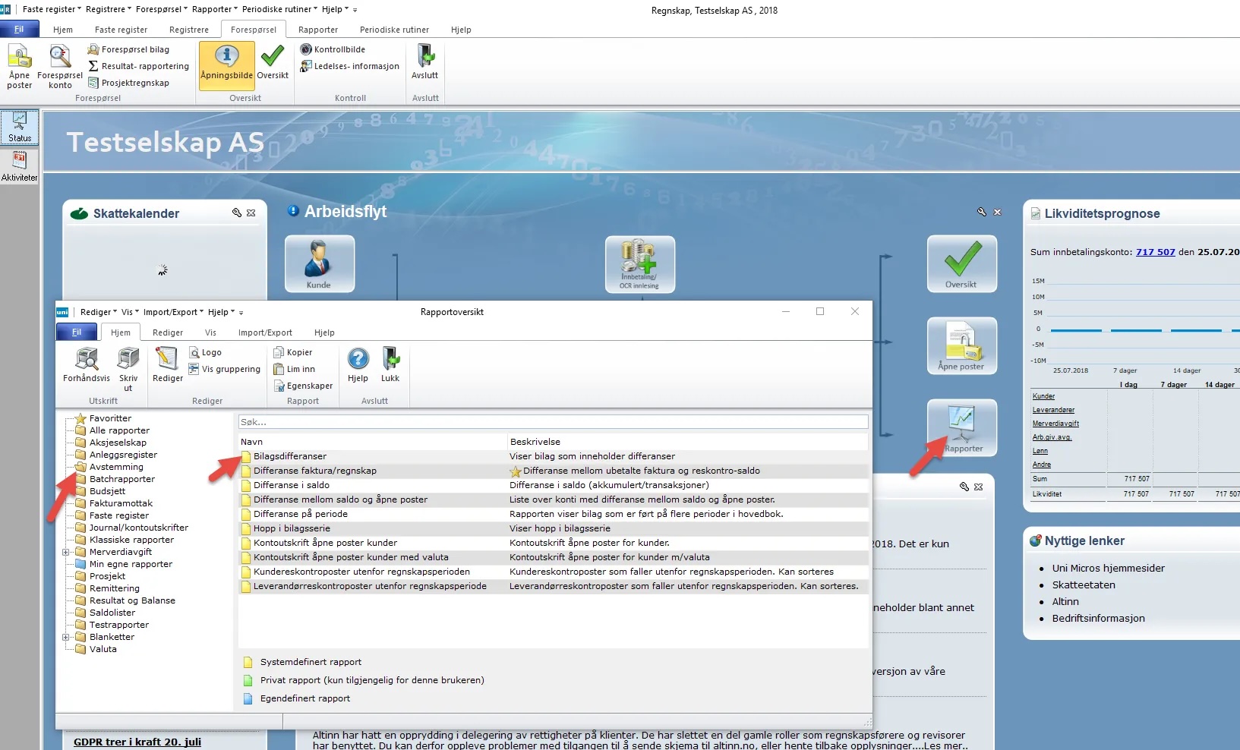Open the Vis tab in Rapportoversikt

tap(210, 332)
